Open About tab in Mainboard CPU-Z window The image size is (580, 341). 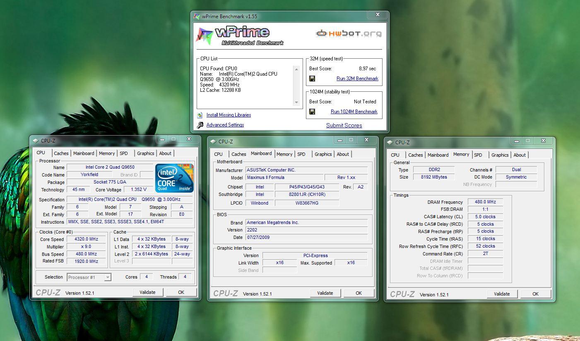pyautogui.click(x=343, y=154)
